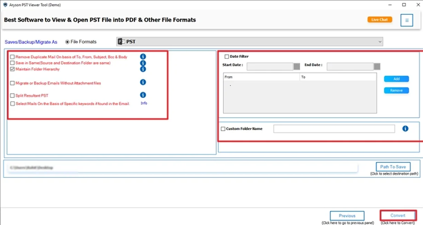Viewport: 423px width, 225px height.
Task: Click info icon beside Remove Duplicate Mail
Action: click(143, 57)
